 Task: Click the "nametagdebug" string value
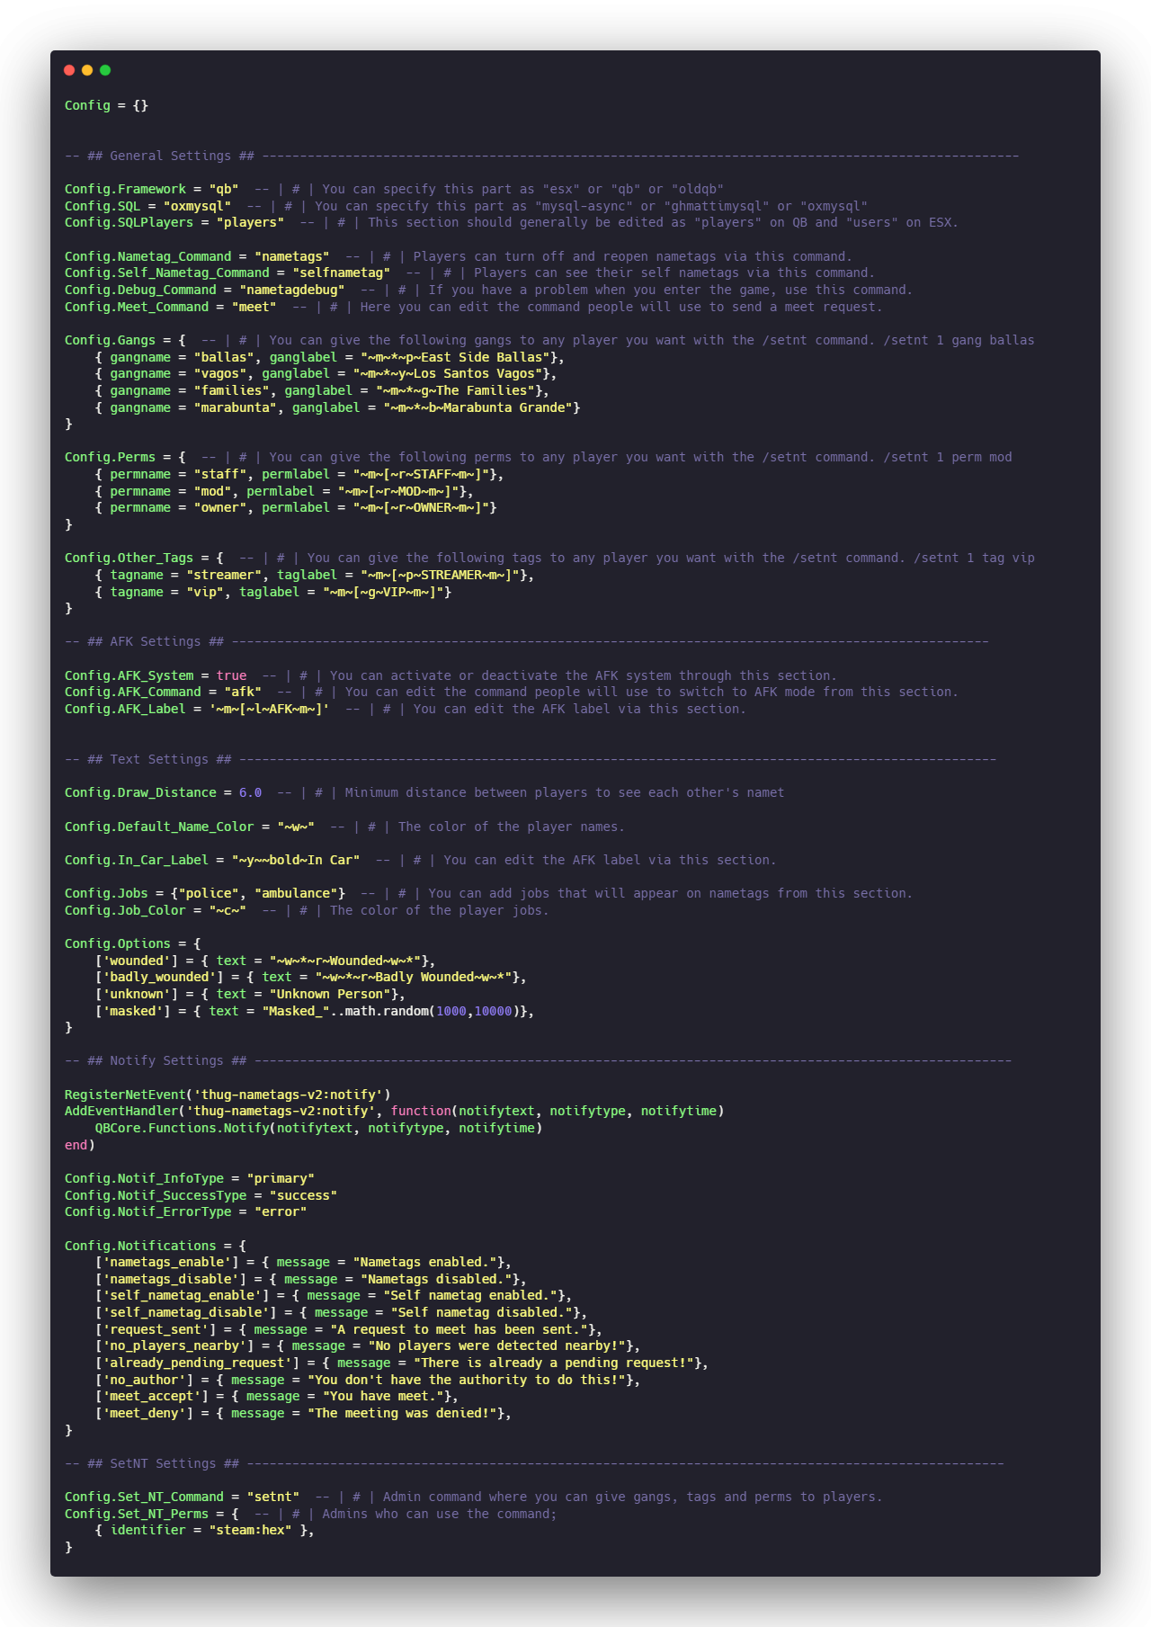(291, 290)
